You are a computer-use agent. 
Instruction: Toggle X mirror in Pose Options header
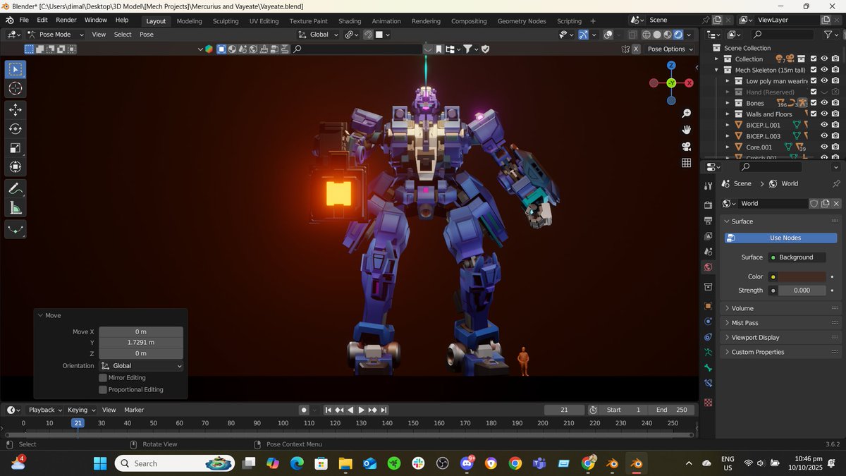[636, 49]
